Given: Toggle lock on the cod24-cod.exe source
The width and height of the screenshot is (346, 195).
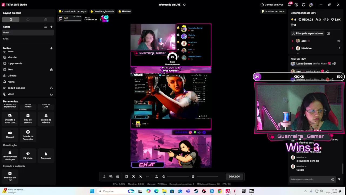Looking at the screenshot, I should point(51,88).
